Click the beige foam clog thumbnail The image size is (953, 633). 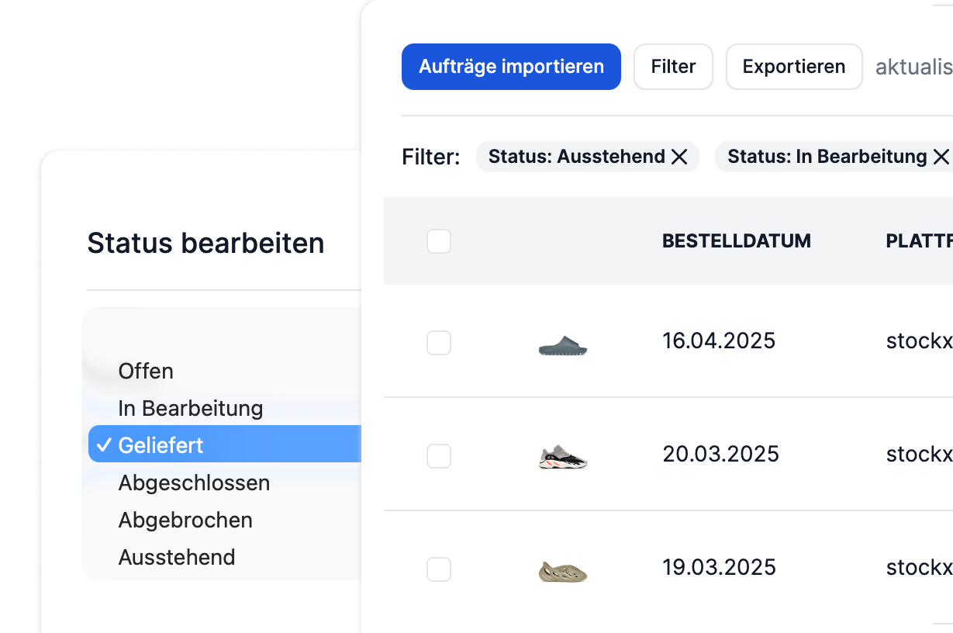click(563, 571)
